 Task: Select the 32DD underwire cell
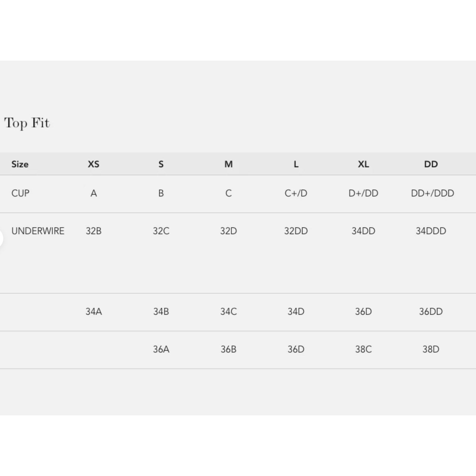tap(296, 231)
